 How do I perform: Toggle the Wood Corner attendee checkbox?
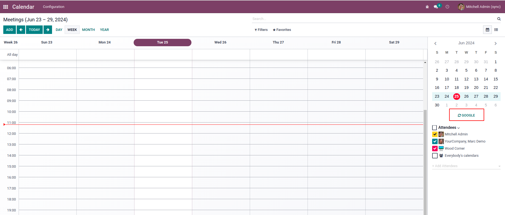435,149
